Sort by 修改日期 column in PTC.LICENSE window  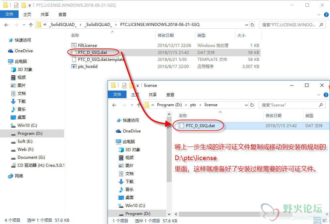(166, 35)
